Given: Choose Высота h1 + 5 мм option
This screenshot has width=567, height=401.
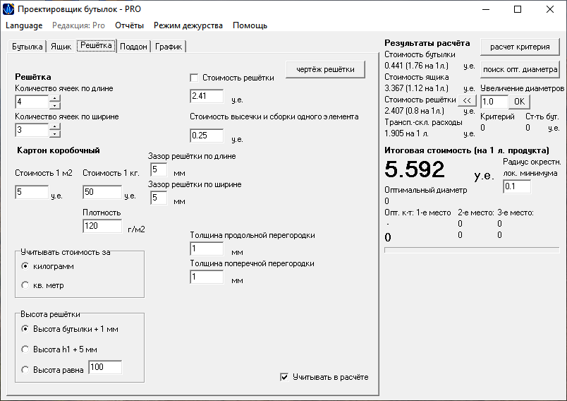Looking at the screenshot, I should pyautogui.click(x=25, y=349).
